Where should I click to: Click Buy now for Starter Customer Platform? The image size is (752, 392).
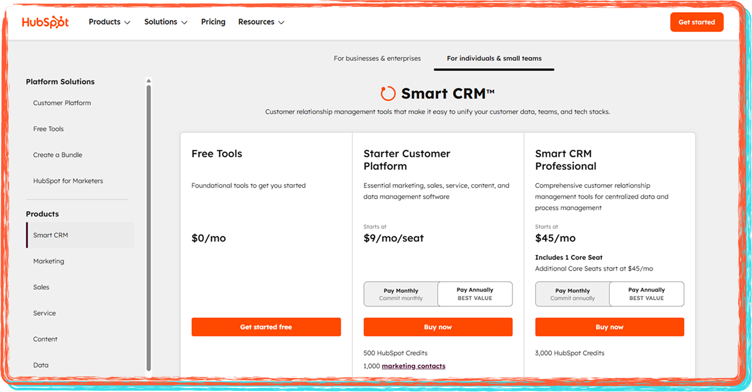(438, 326)
